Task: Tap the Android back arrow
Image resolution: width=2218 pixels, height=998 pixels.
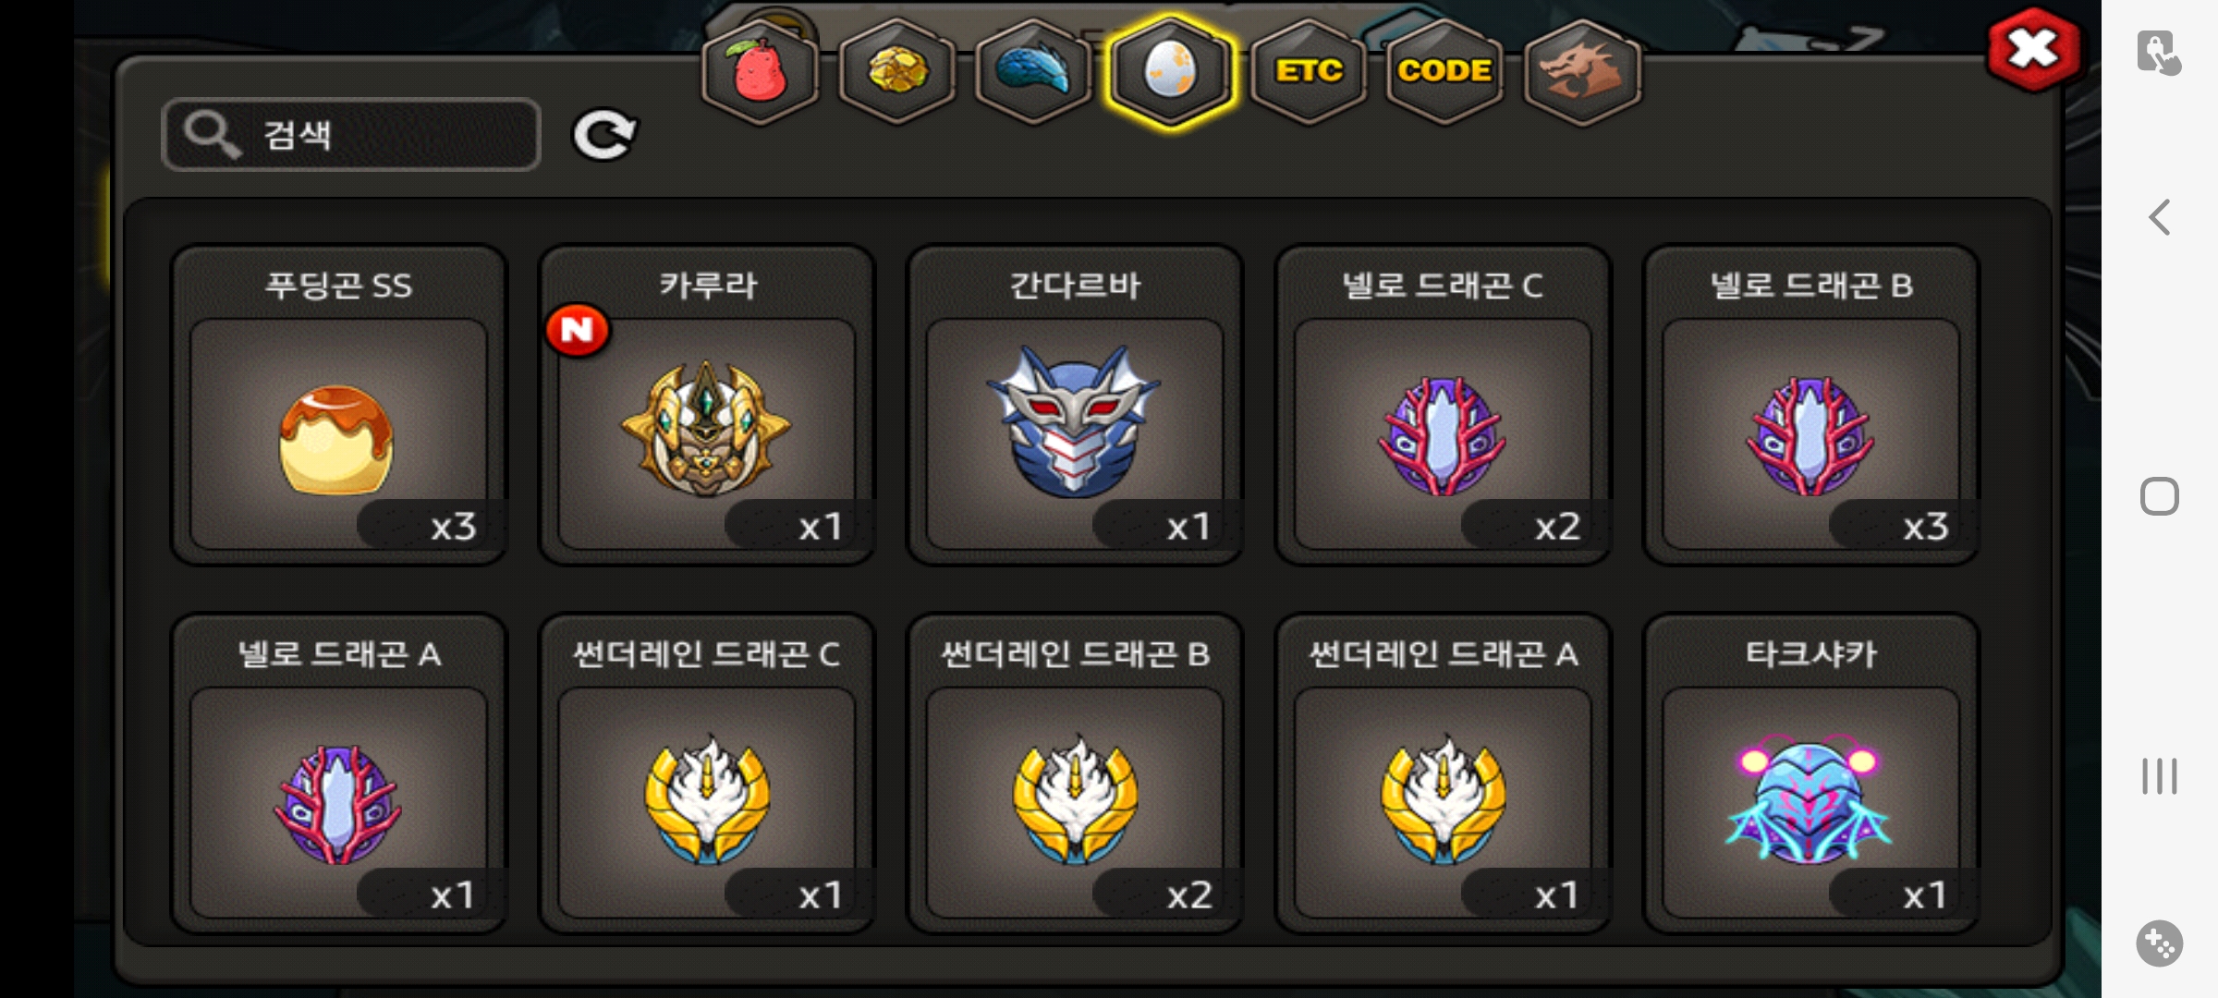Action: pos(2160,218)
